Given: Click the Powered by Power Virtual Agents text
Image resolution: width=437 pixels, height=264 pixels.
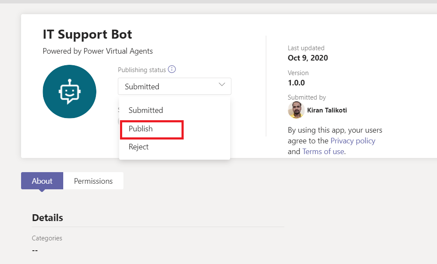Looking at the screenshot, I should [97, 51].
